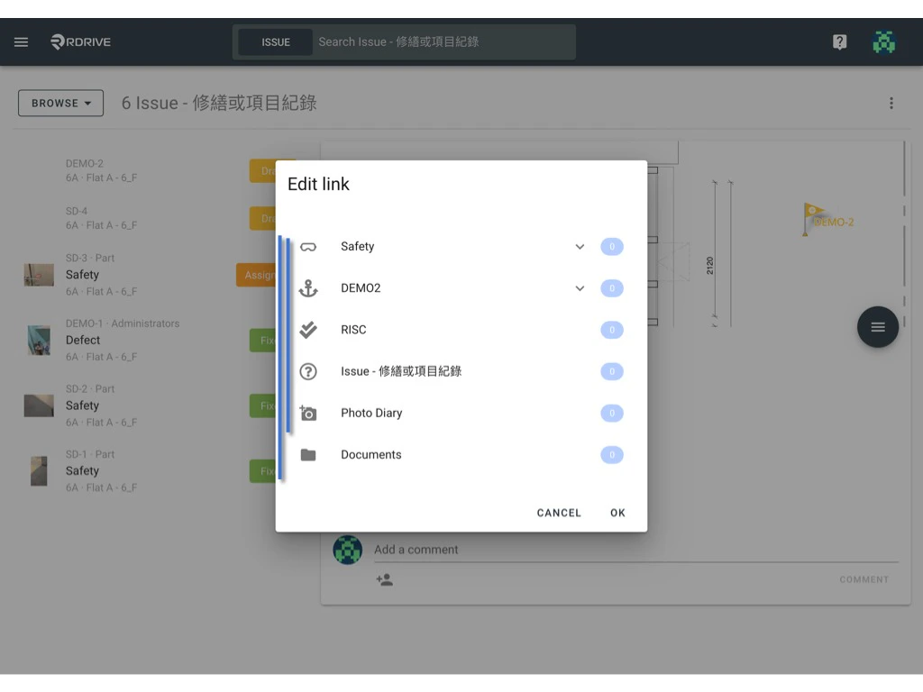Open the three-dot overflow menu near the title
This screenshot has height=692, width=923.
tap(891, 103)
